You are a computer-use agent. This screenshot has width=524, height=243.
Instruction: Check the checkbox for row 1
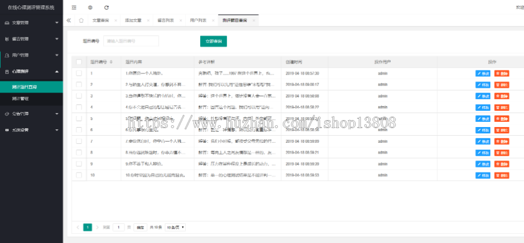pyautogui.click(x=79, y=73)
